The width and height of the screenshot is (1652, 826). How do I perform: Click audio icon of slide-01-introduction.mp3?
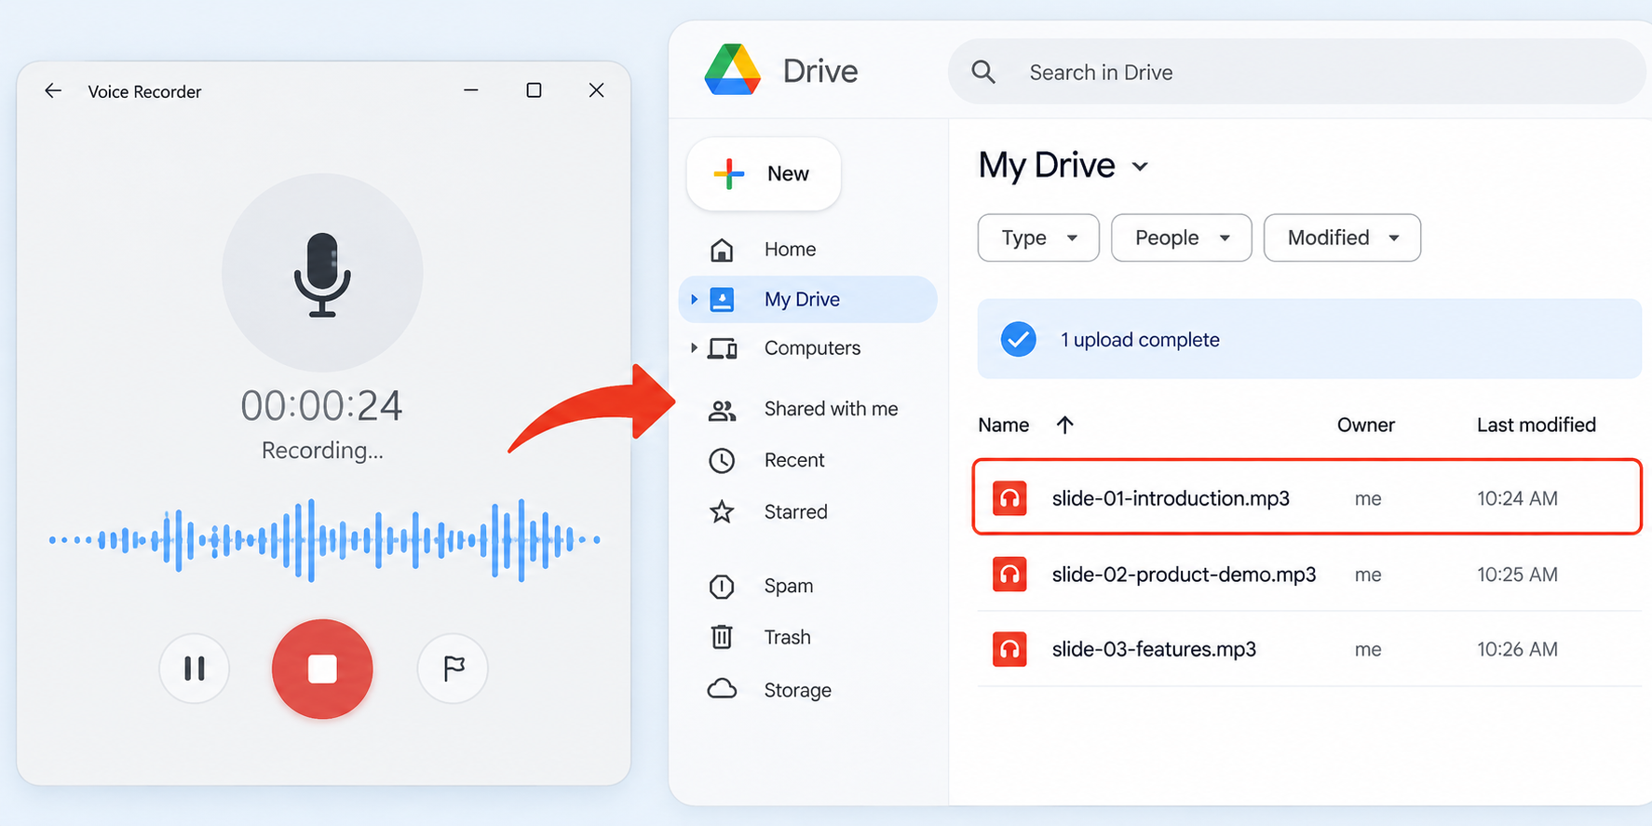tap(1009, 498)
